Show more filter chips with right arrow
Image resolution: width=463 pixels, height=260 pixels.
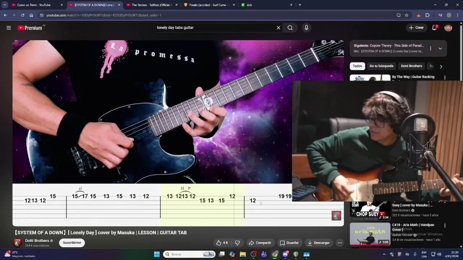(441, 66)
